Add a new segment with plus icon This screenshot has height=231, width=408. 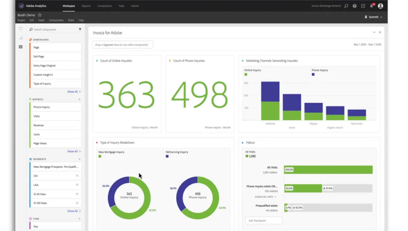tap(79, 159)
